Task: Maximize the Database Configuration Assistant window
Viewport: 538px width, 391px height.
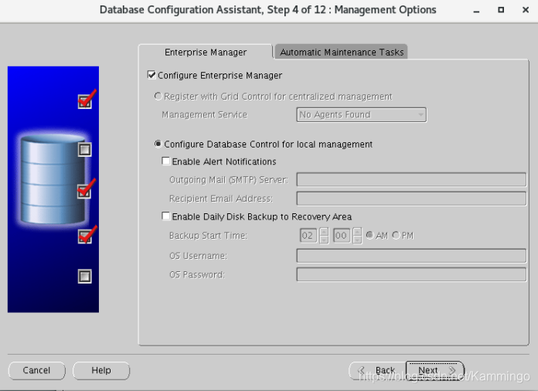Action: tap(501, 10)
